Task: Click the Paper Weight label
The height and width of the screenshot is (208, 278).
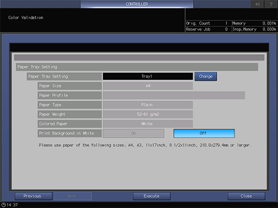Action: 69,114
